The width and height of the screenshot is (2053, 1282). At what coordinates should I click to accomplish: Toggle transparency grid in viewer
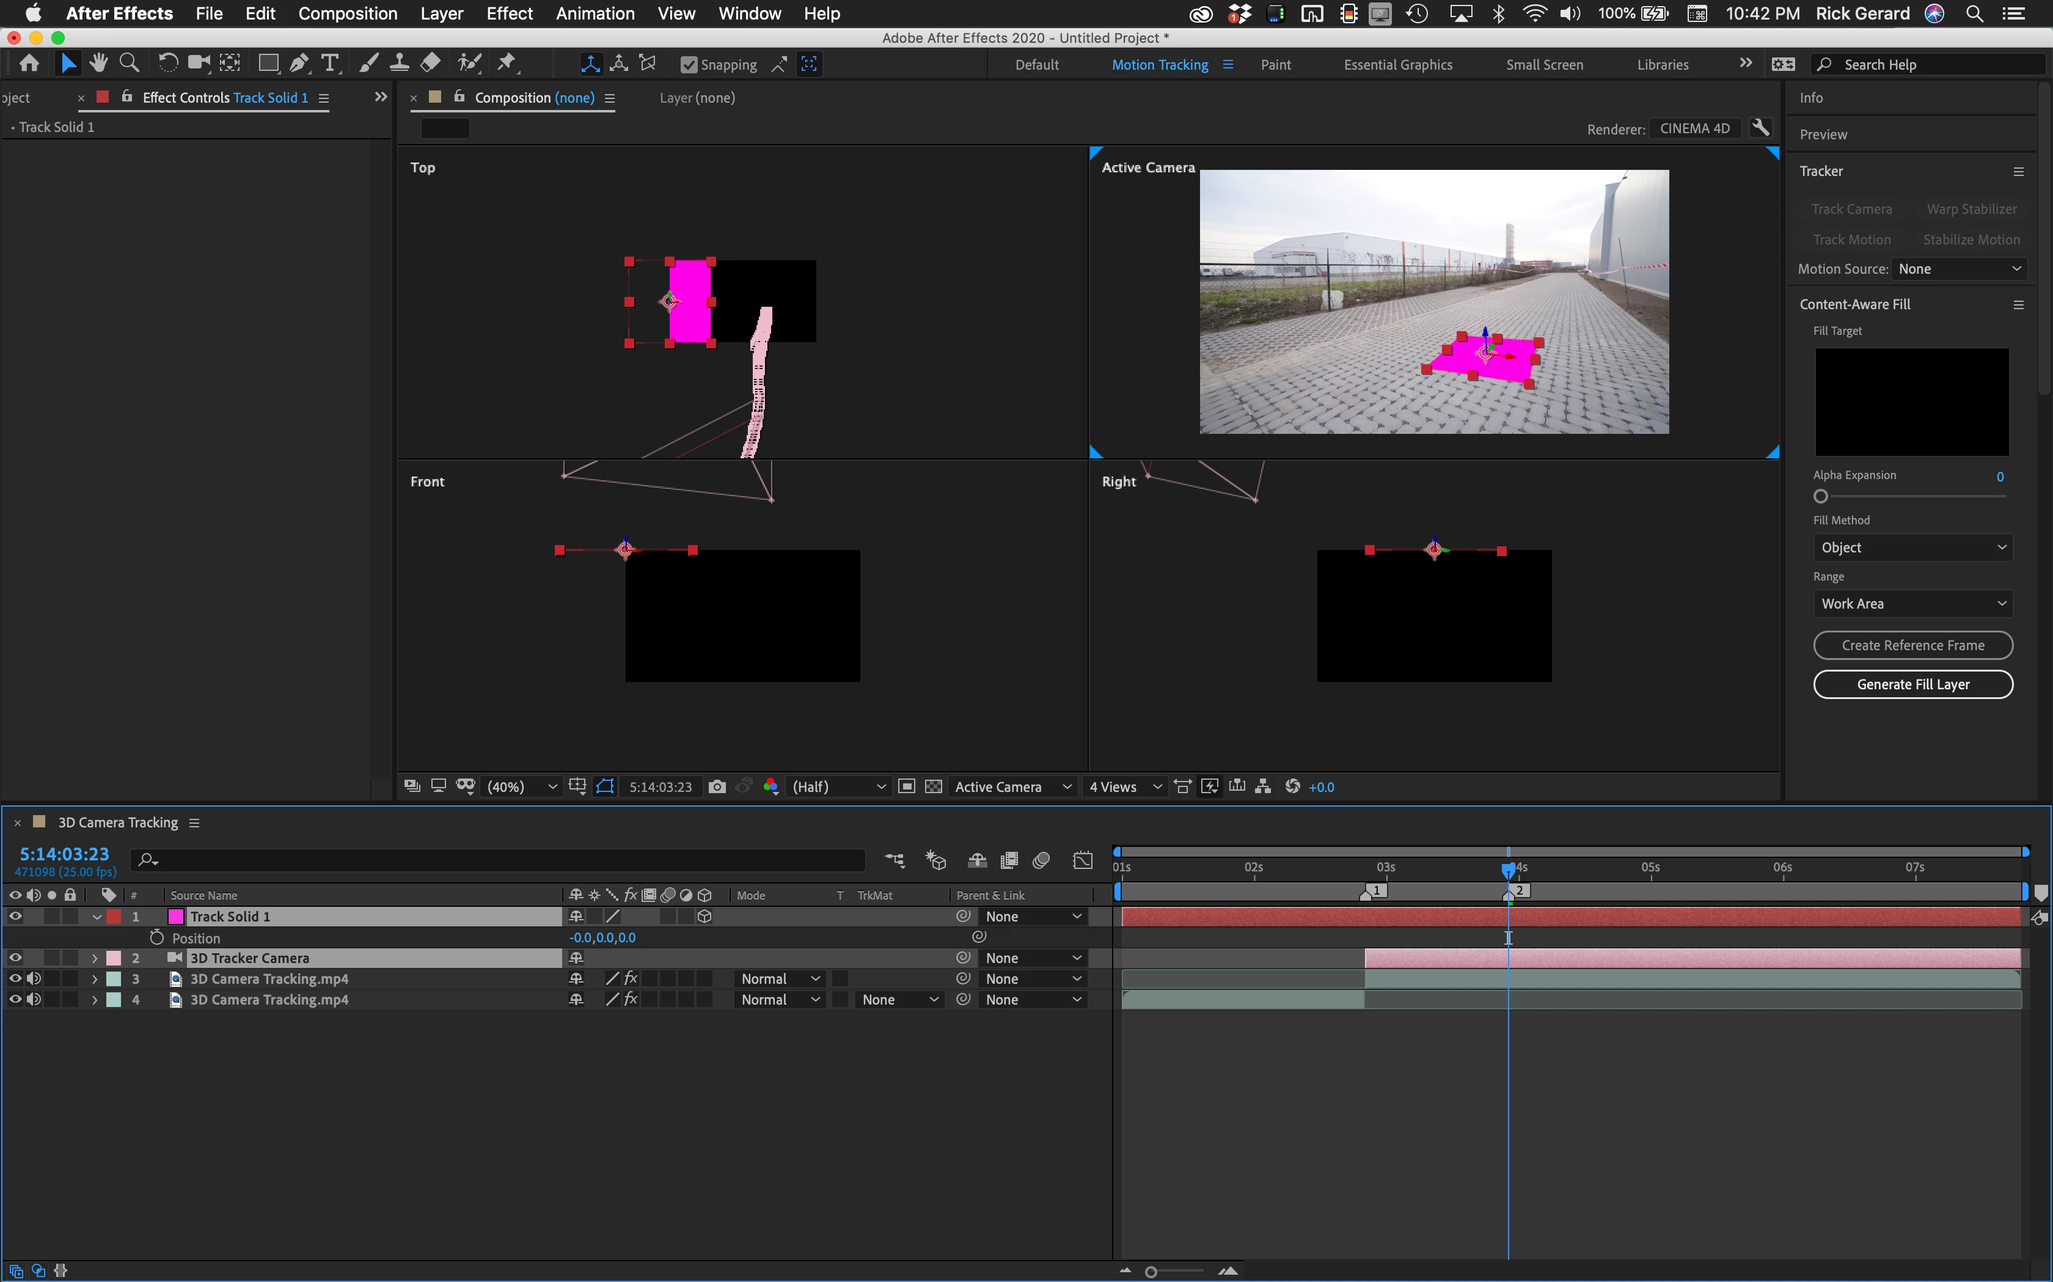tap(933, 787)
